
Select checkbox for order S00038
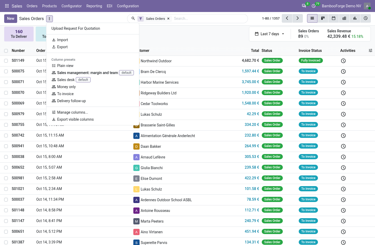(6, 157)
